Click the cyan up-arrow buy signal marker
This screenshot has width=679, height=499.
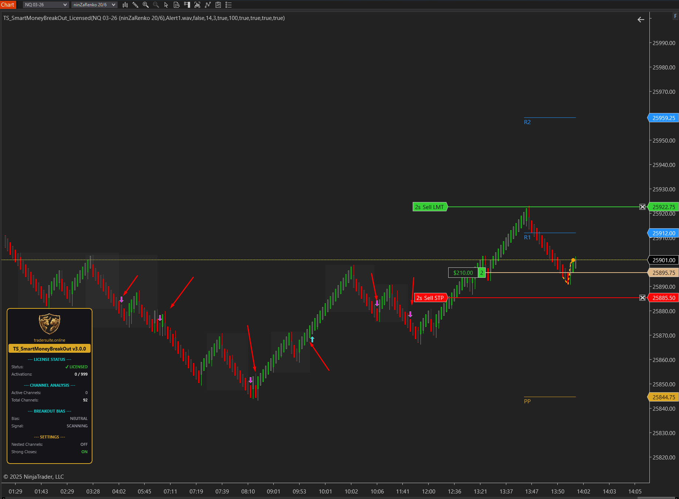click(313, 339)
